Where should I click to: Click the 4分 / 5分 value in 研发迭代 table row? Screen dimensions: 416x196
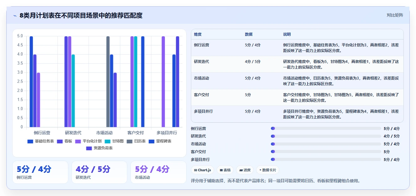coord(253,61)
